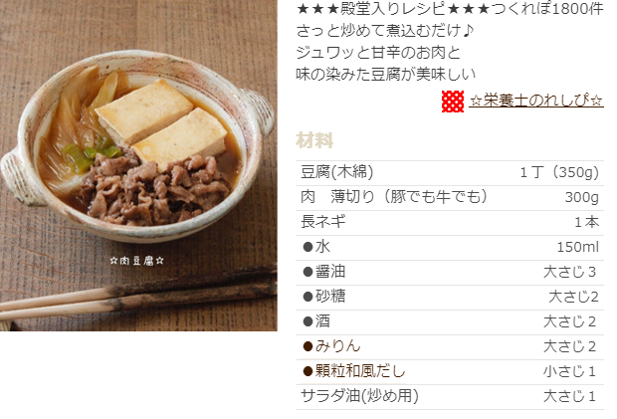Click the bullet marker beside 水
The height and width of the screenshot is (419, 617).
pyautogui.click(x=308, y=247)
